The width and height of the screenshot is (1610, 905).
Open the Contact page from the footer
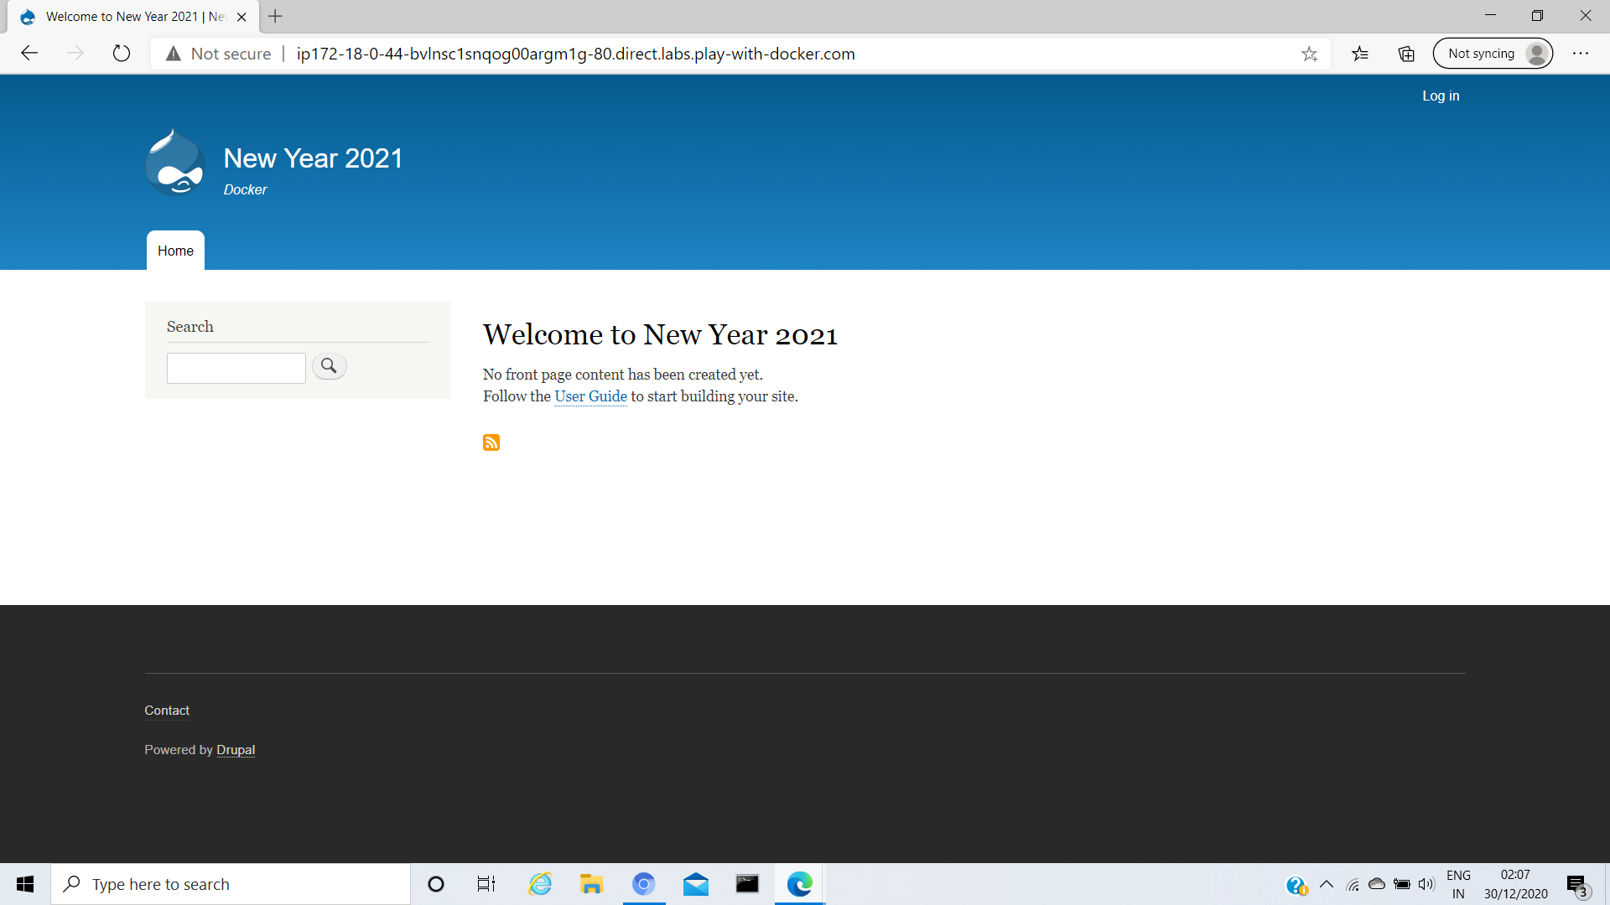point(166,710)
